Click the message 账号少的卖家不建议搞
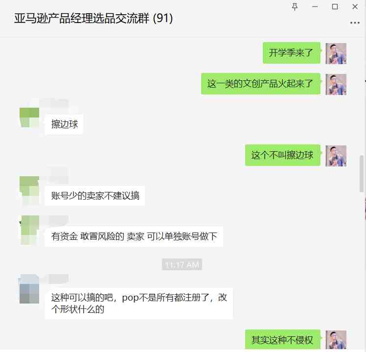This screenshot has width=366, height=352. [95, 196]
